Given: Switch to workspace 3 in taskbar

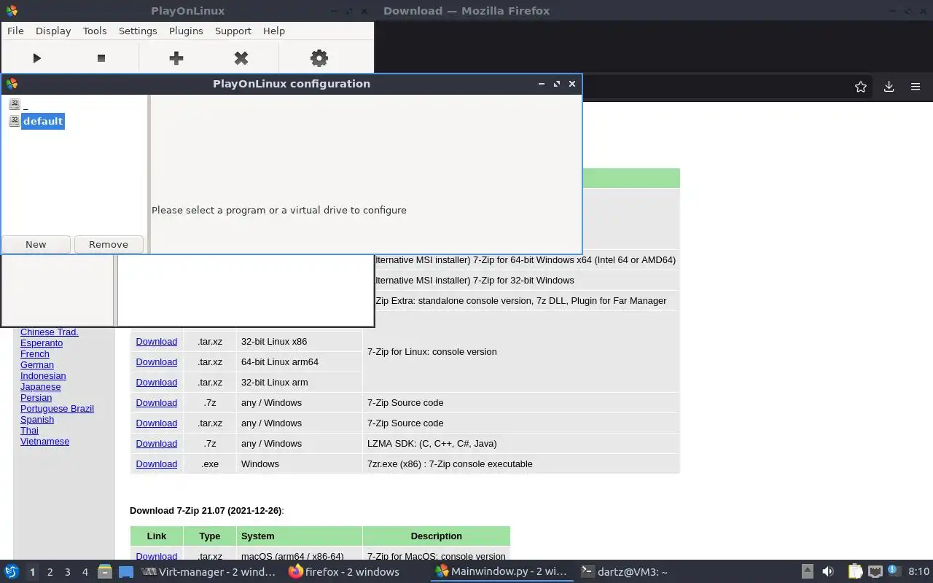Looking at the screenshot, I should pyautogui.click(x=67, y=572).
